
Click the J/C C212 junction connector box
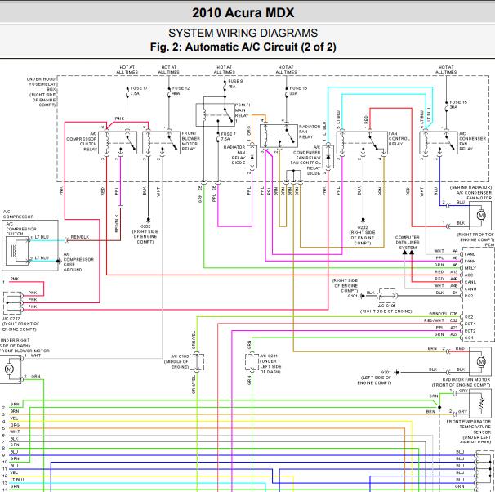pos(12,302)
